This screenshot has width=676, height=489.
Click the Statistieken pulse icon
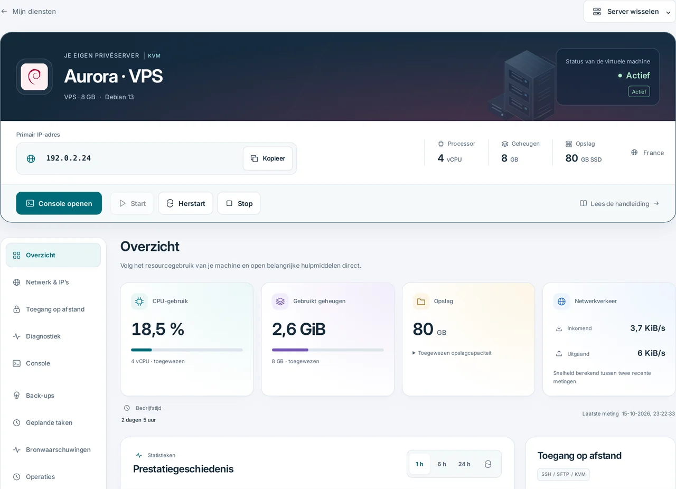tap(139, 455)
